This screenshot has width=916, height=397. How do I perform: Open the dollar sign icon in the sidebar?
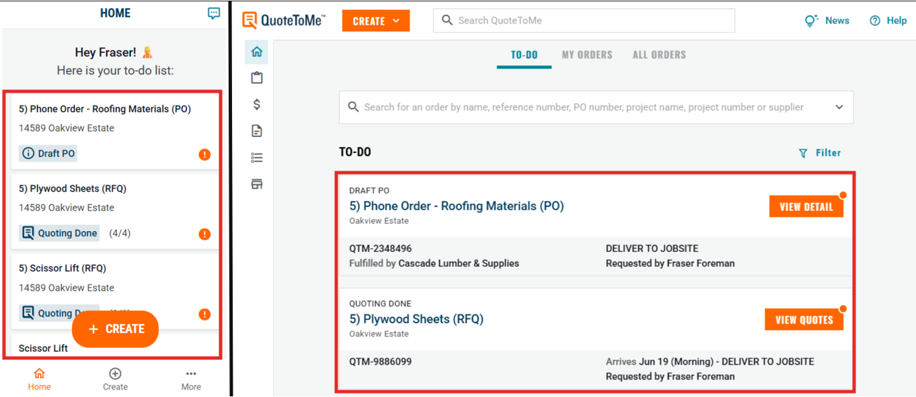click(x=257, y=104)
